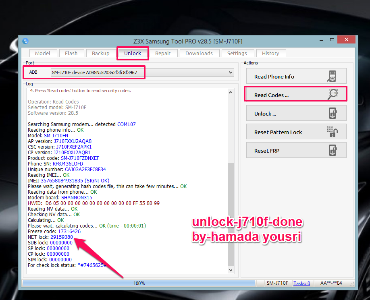View the History tab
The width and height of the screenshot is (370, 300).
[x=271, y=53]
